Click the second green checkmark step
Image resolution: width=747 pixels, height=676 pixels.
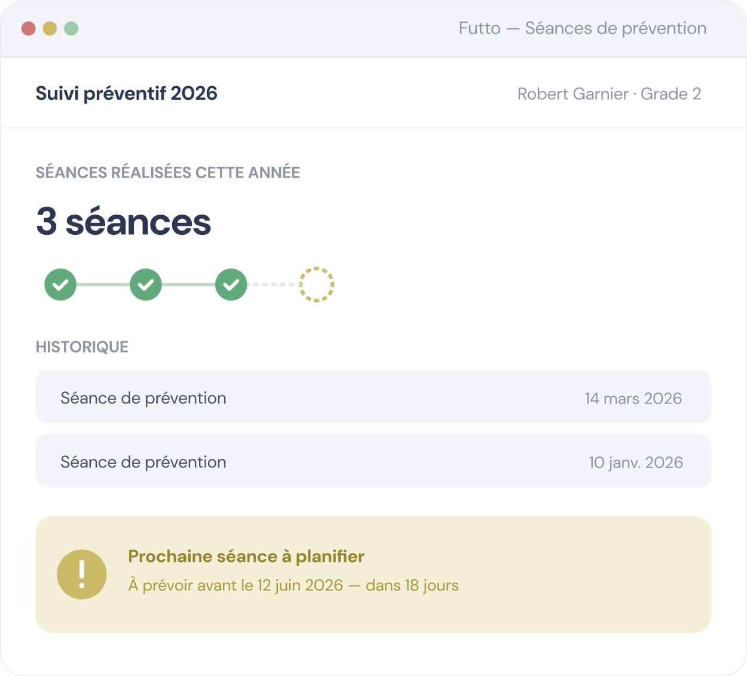click(146, 285)
